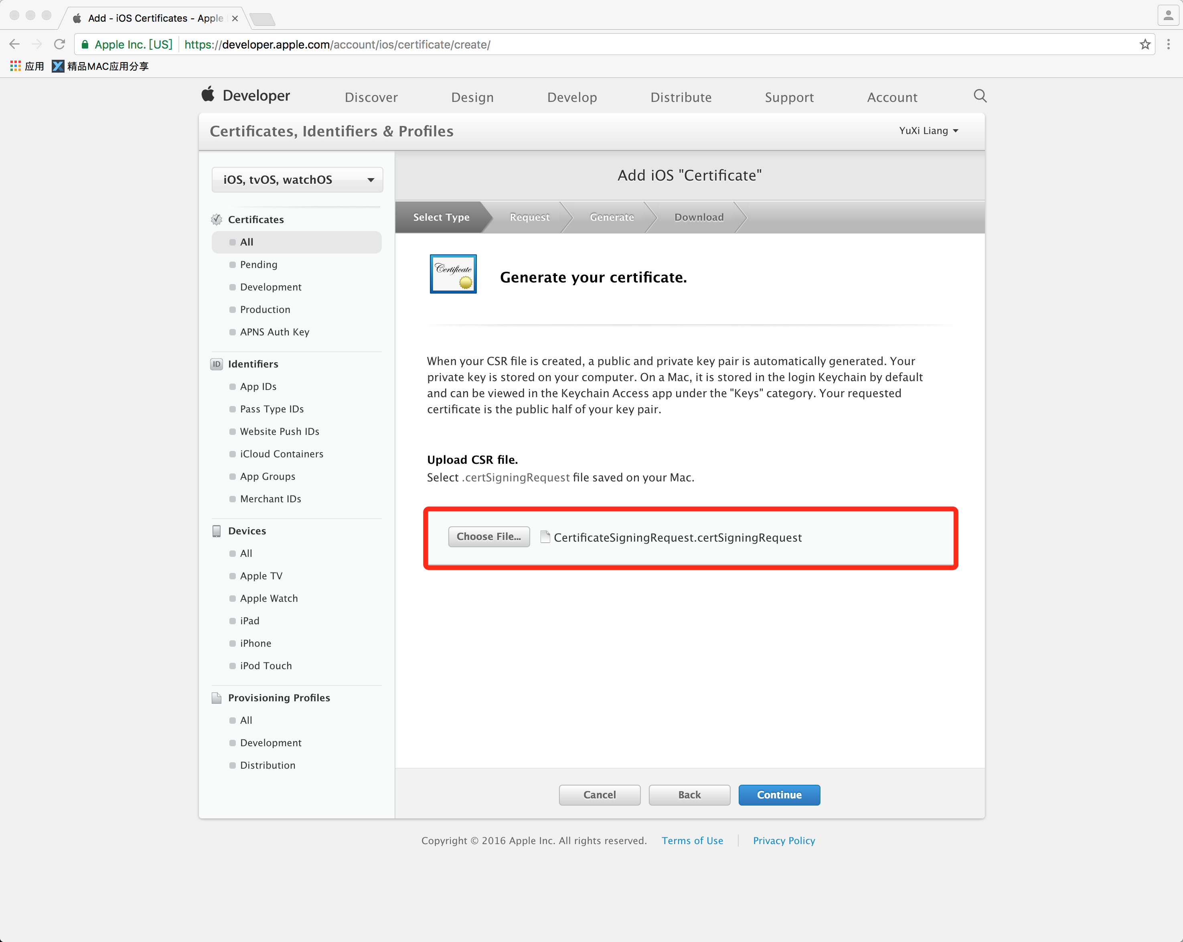Select App IDs under Identifiers

click(x=258, y=386)
